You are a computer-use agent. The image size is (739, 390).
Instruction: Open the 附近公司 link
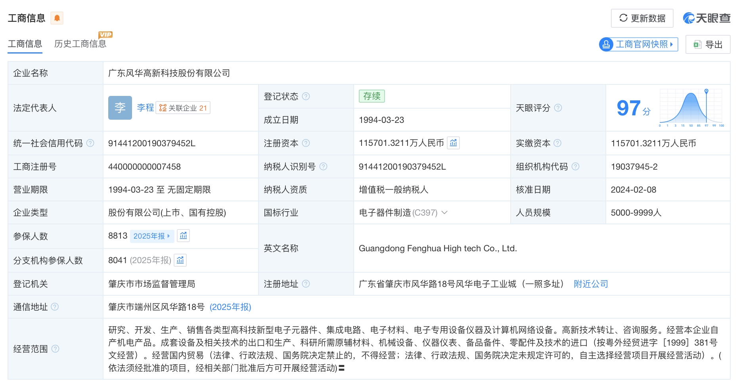click(591, 284)
